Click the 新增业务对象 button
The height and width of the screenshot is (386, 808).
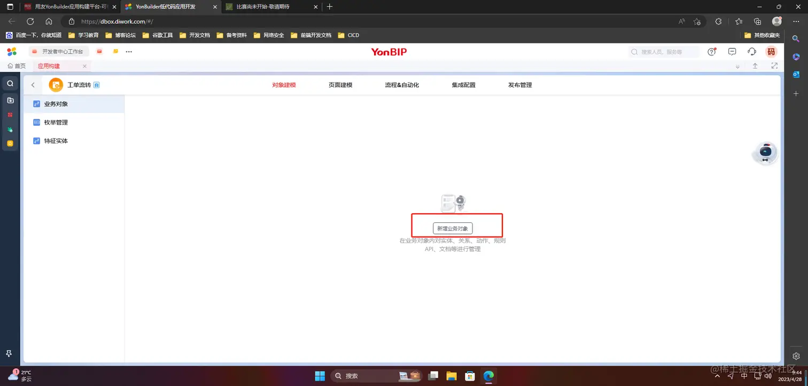point(453,228)
